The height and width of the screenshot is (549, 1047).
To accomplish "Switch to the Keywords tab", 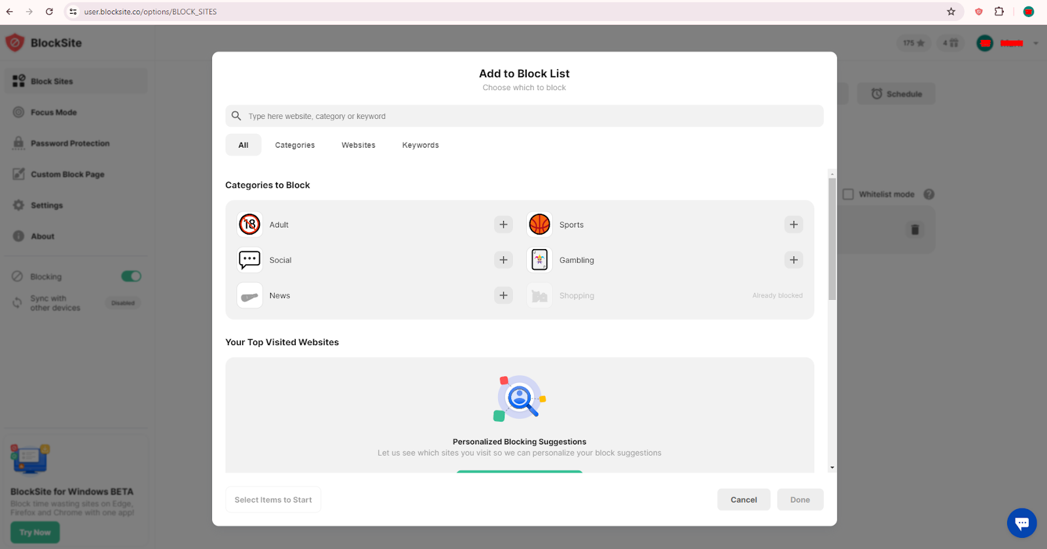I will click(420, 145).
